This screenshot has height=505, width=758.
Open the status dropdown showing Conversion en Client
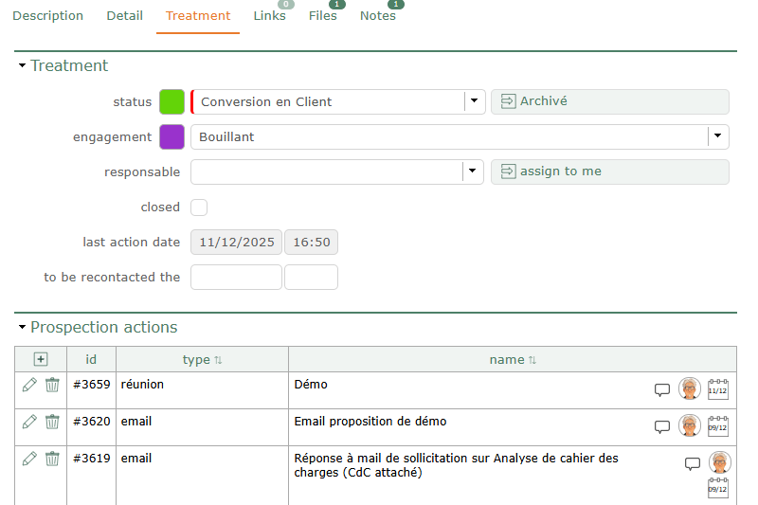(474, 101)
